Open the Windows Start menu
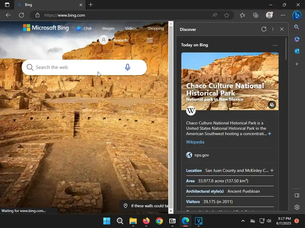This screenshot has height=228, width=305. pos(107,221)
